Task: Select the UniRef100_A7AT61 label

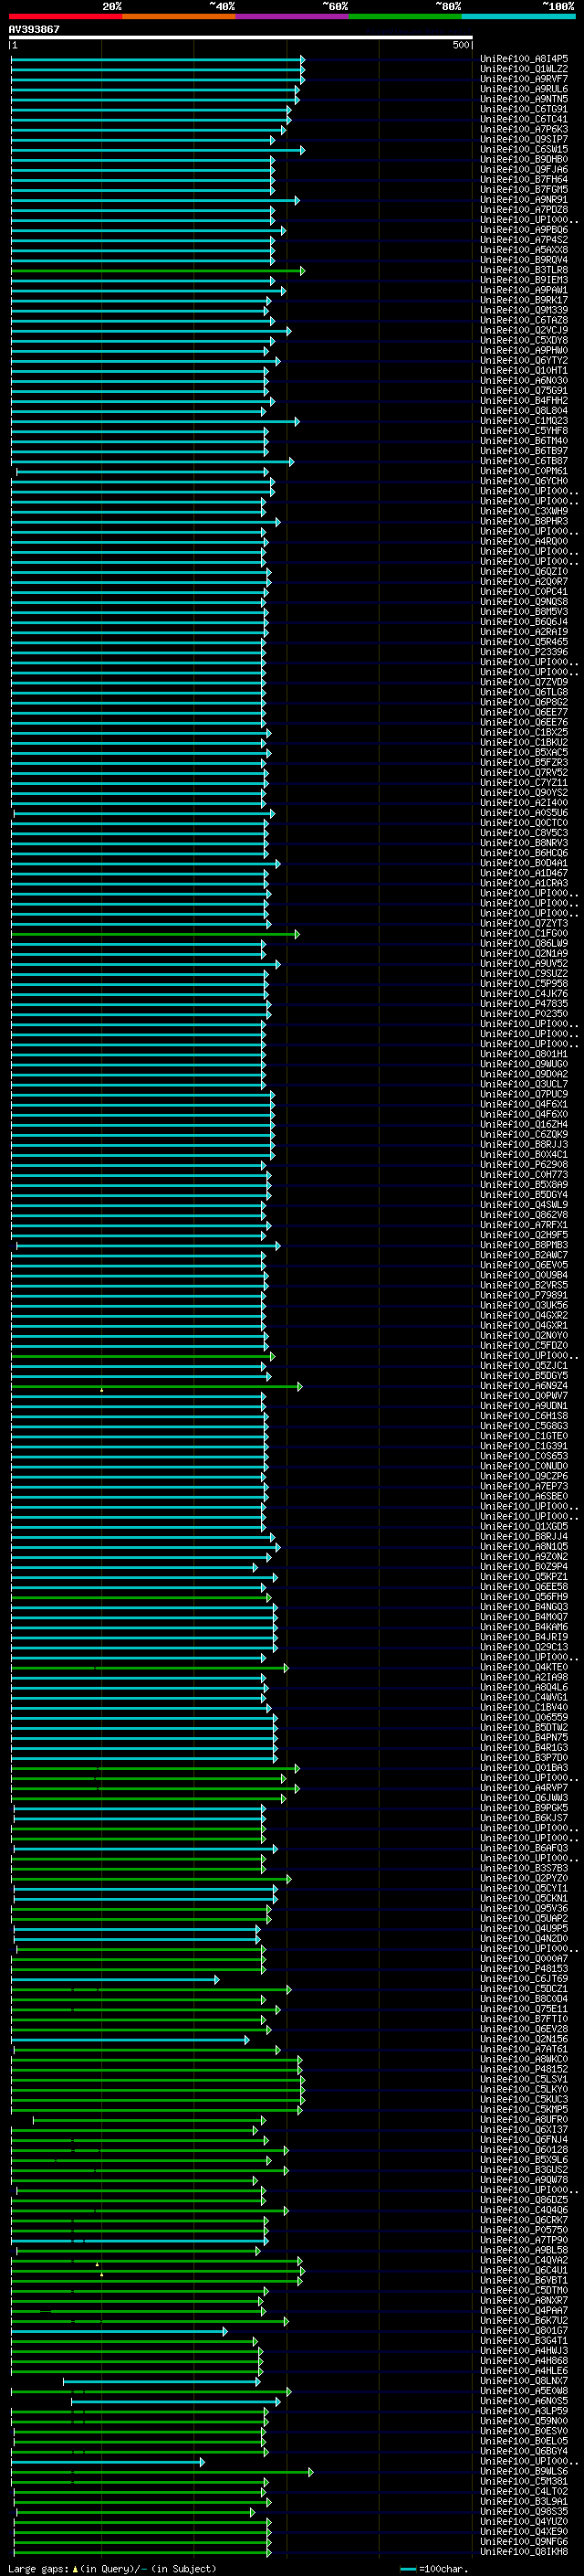Action: coord(524,2049)
